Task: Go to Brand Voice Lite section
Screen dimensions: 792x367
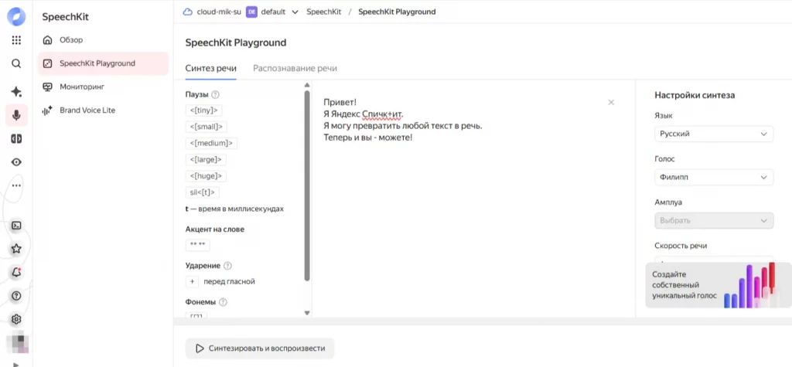Action: click(x=87, y=110)
